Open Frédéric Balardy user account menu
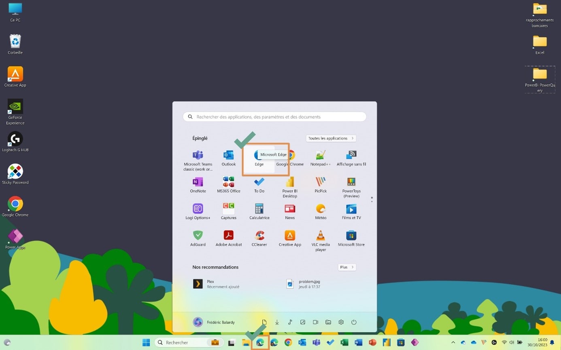Image resolution: width=561 pixels, height=350 pixels. (x=214, y=322)
